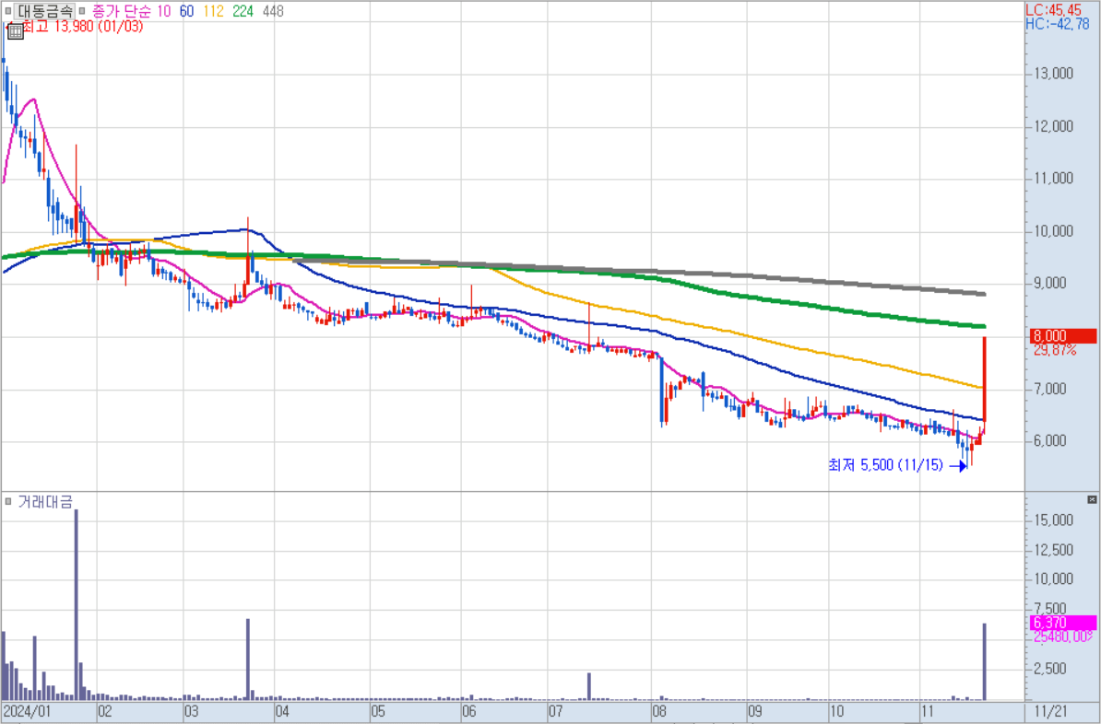
Task: Click the 12,500 volume axis label
Action: tap(1055, 550)
